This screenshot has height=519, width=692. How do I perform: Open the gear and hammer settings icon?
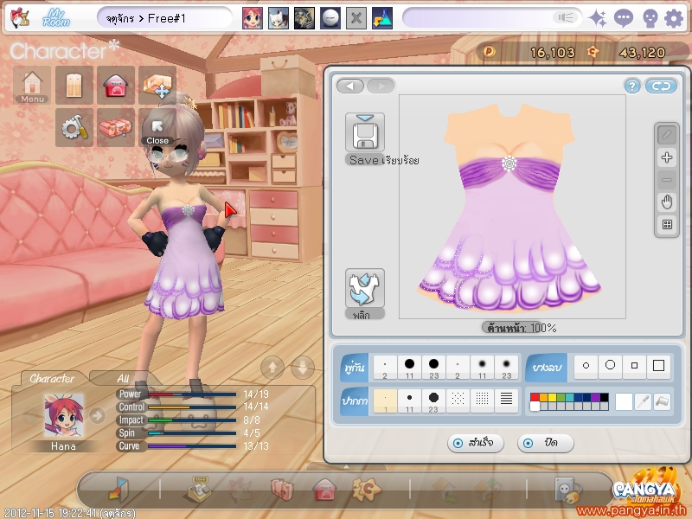[x=74, y=127]
